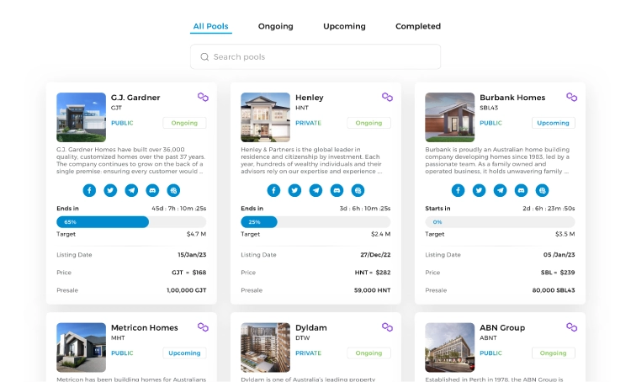The image size is (631, 382).
Task: Click the Ongoing badge on ABN Group
Action: [553, 353]
